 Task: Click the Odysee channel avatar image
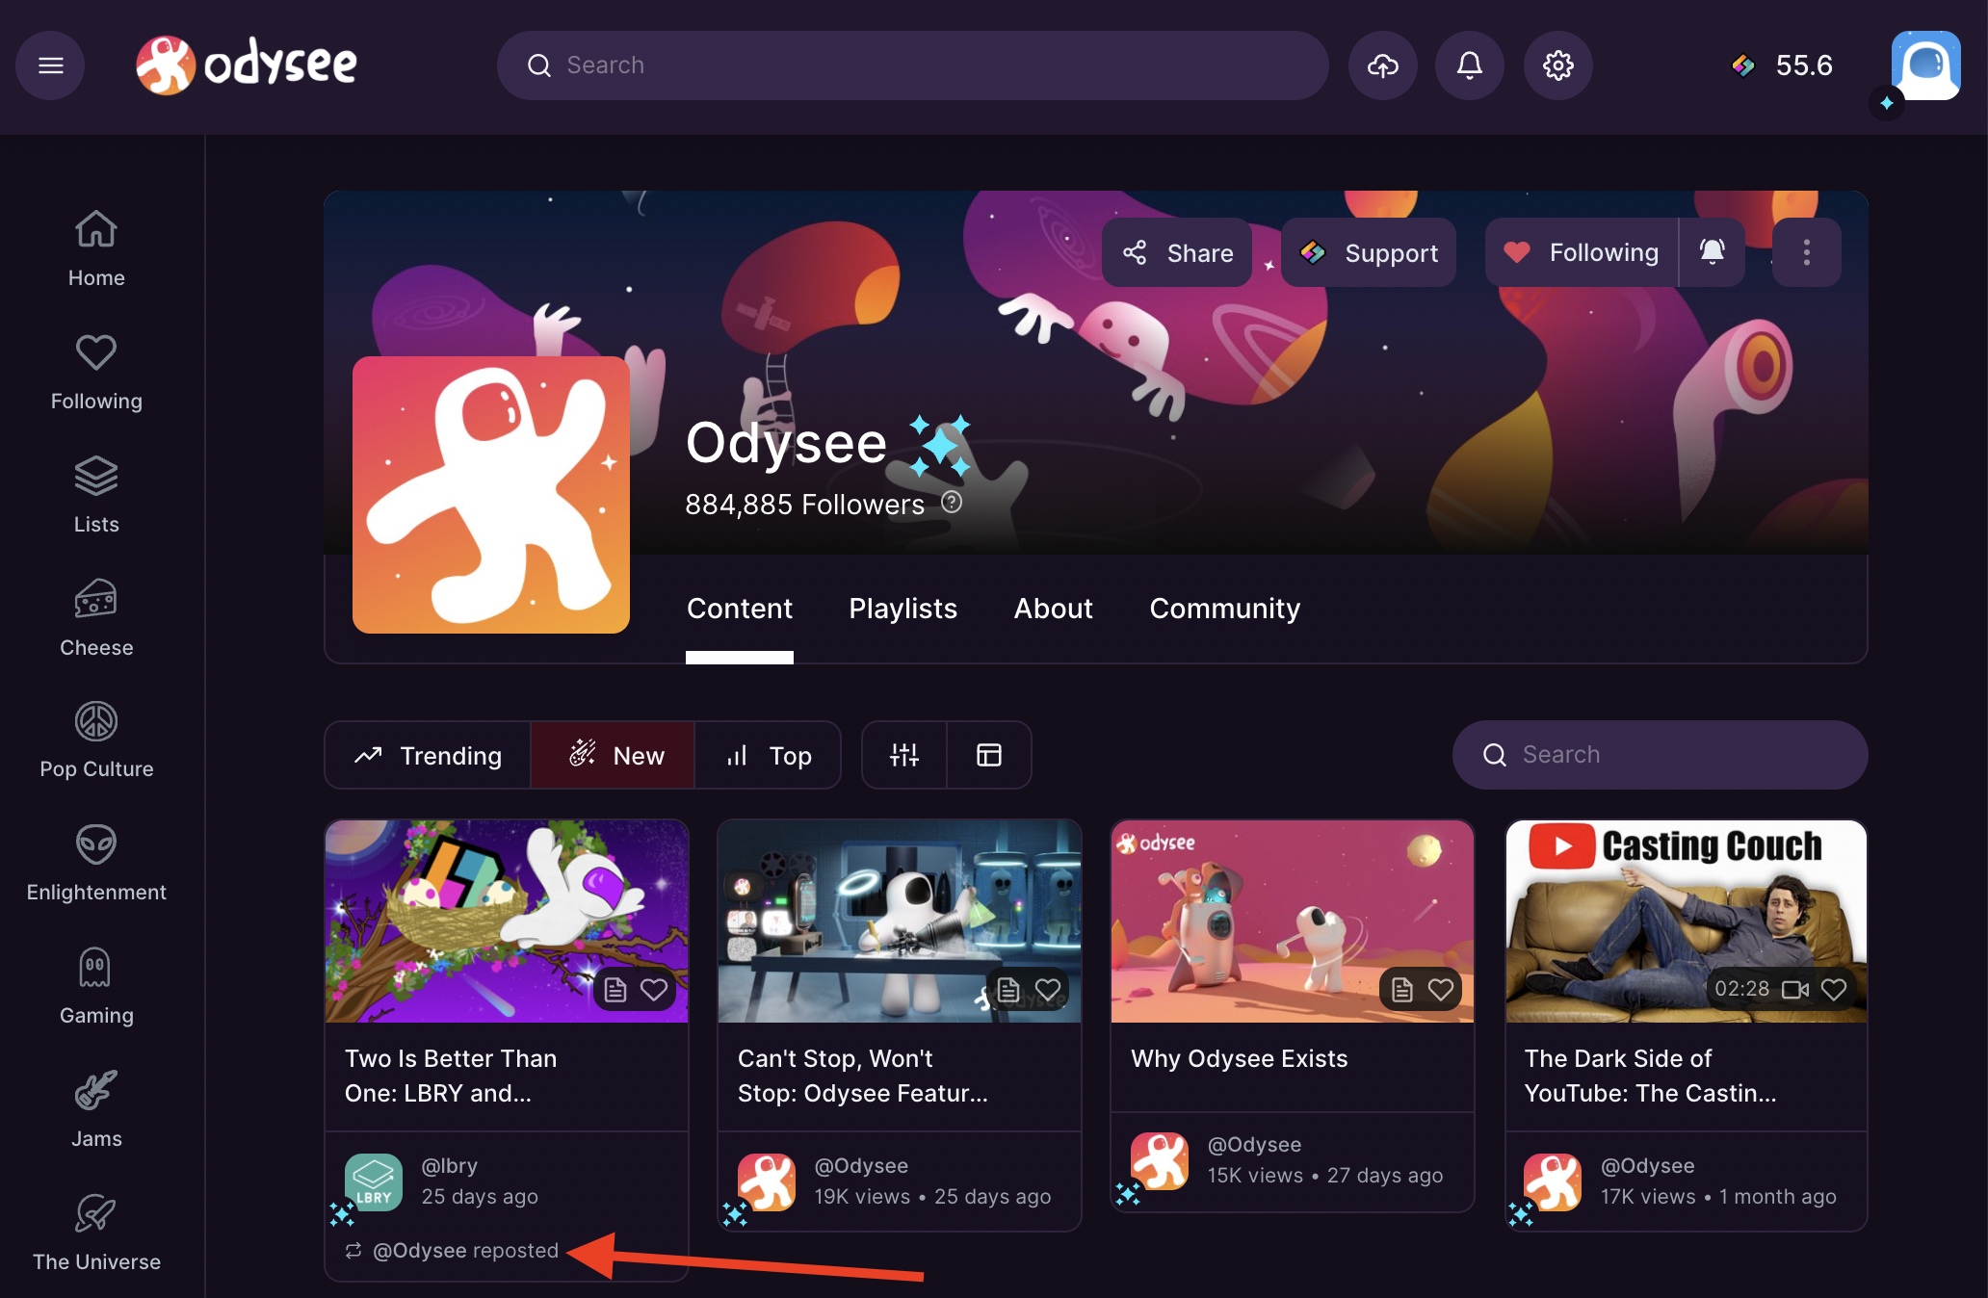coord(491,495)
